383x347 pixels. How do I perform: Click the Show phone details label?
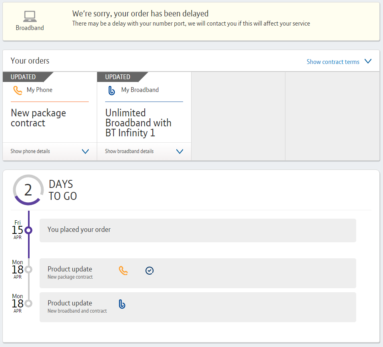coord(30,152)
